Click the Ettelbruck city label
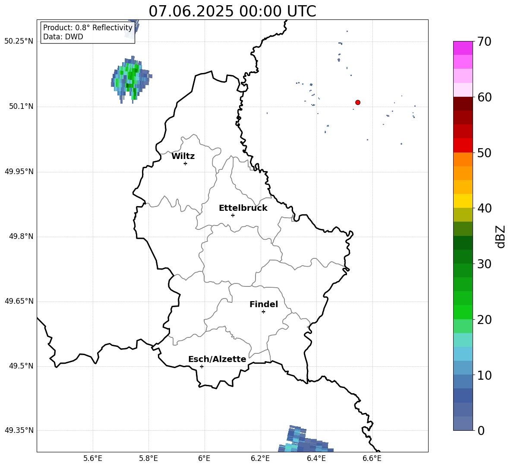The image size is (511, 467). coord(243,208)
